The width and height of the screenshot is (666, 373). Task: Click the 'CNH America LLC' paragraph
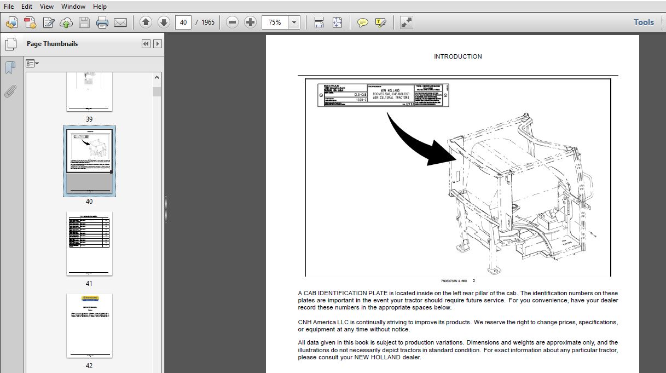(x=458, y=326)
